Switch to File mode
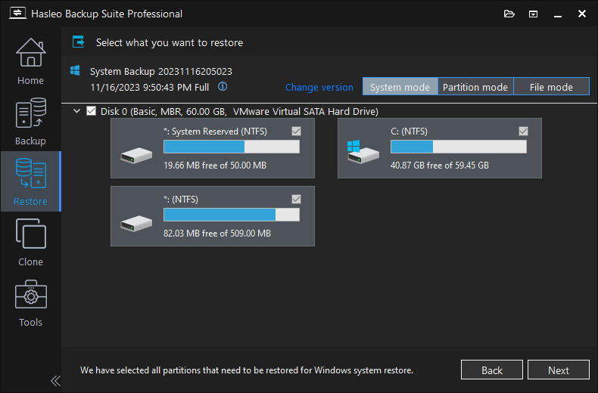The height and width of the screenshot is (393, 598). tap(551, 87)
